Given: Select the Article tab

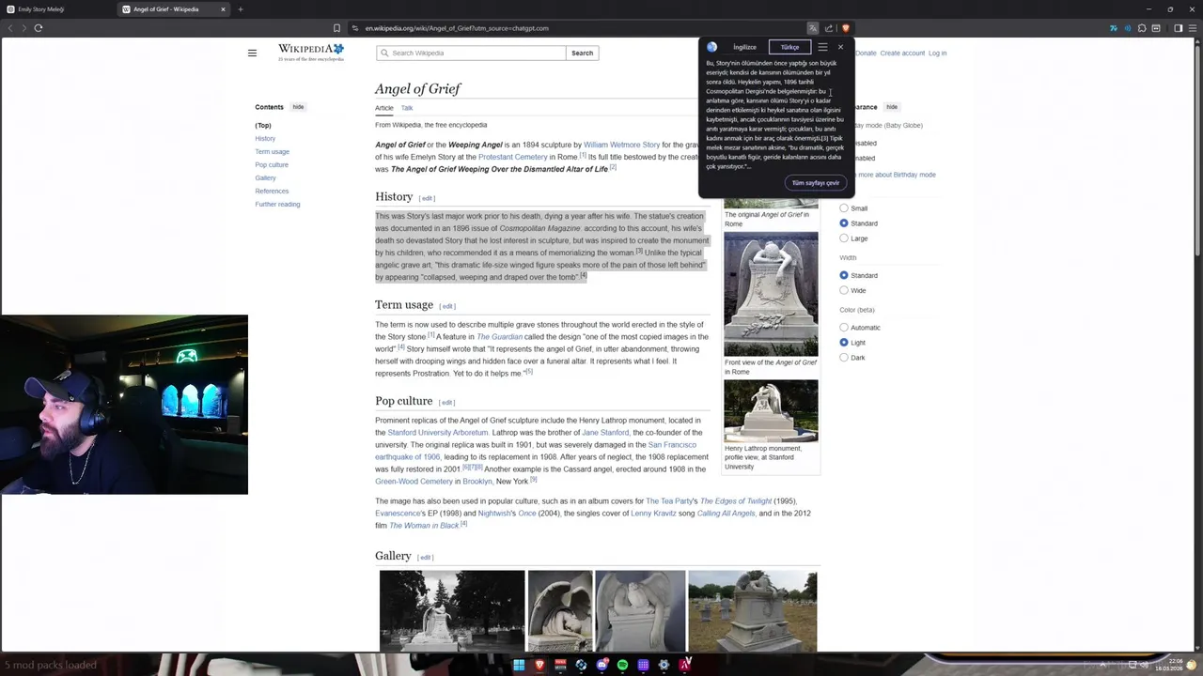Looking at the screenshot, I should click(384, 108).
